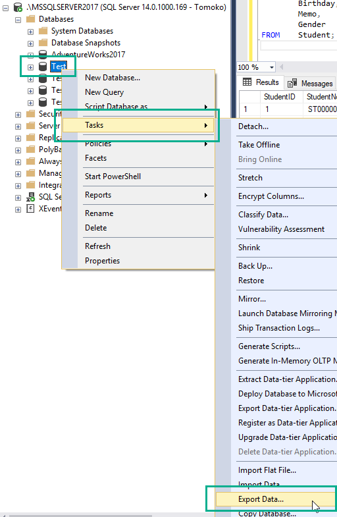
Task: Click the database icon beside selected Test
Action: click(x=43, y=67)
